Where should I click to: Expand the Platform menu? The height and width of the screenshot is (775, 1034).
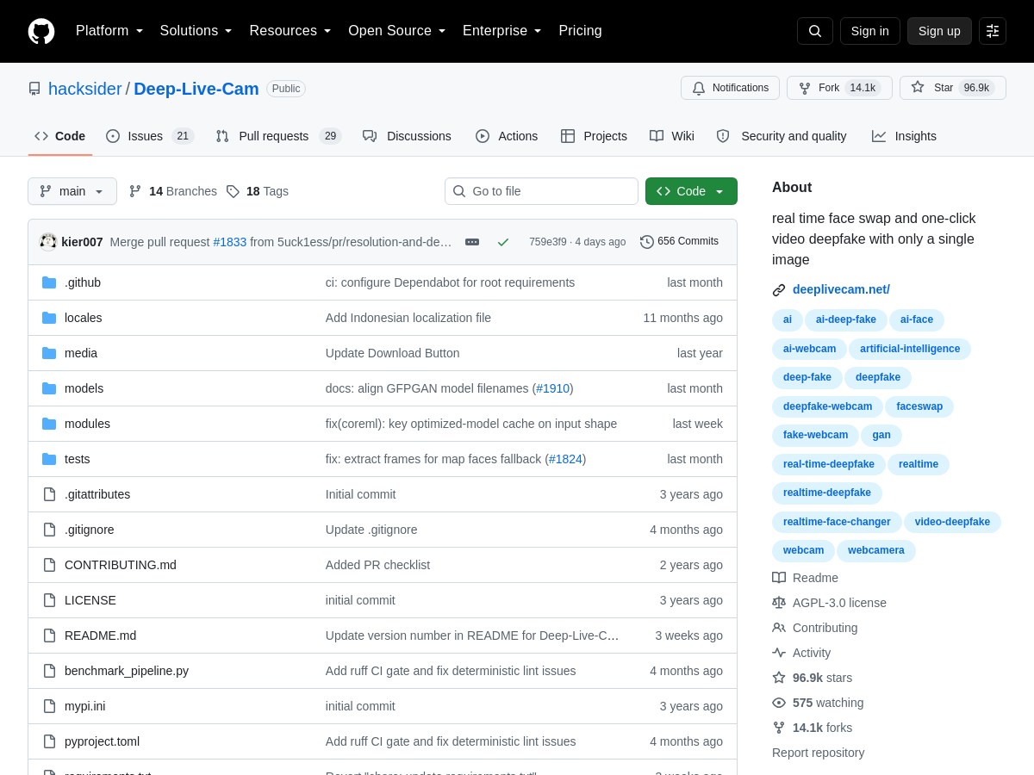[x=109, y=31]
